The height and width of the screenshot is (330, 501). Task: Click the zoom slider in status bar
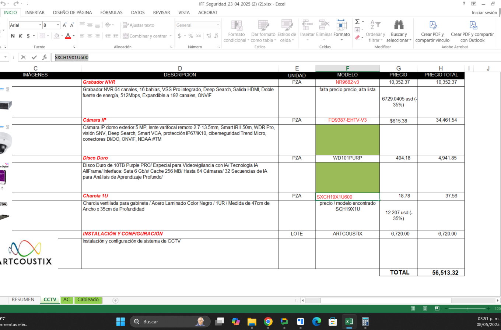pyautogui.click(x=467, y=309)
